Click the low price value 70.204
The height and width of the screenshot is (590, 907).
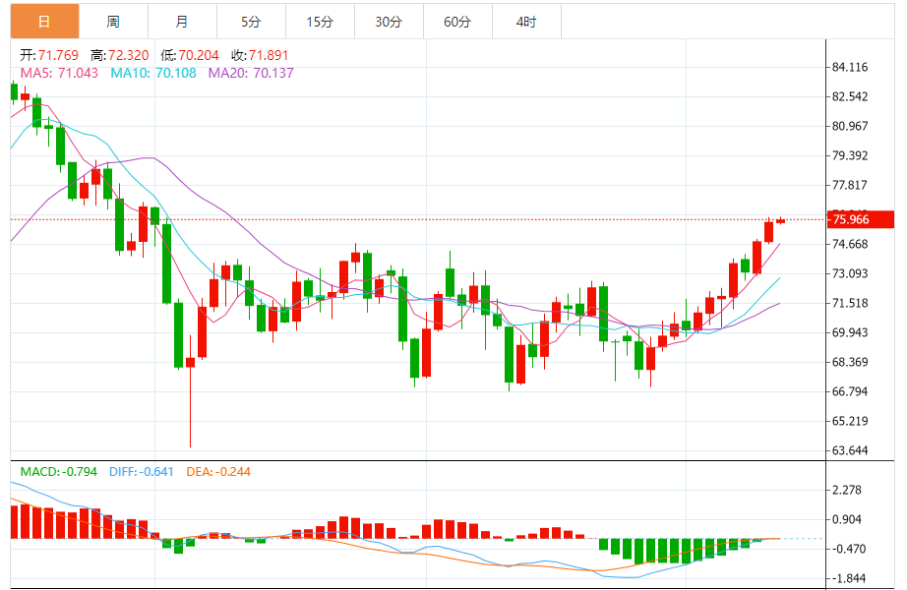199,55
